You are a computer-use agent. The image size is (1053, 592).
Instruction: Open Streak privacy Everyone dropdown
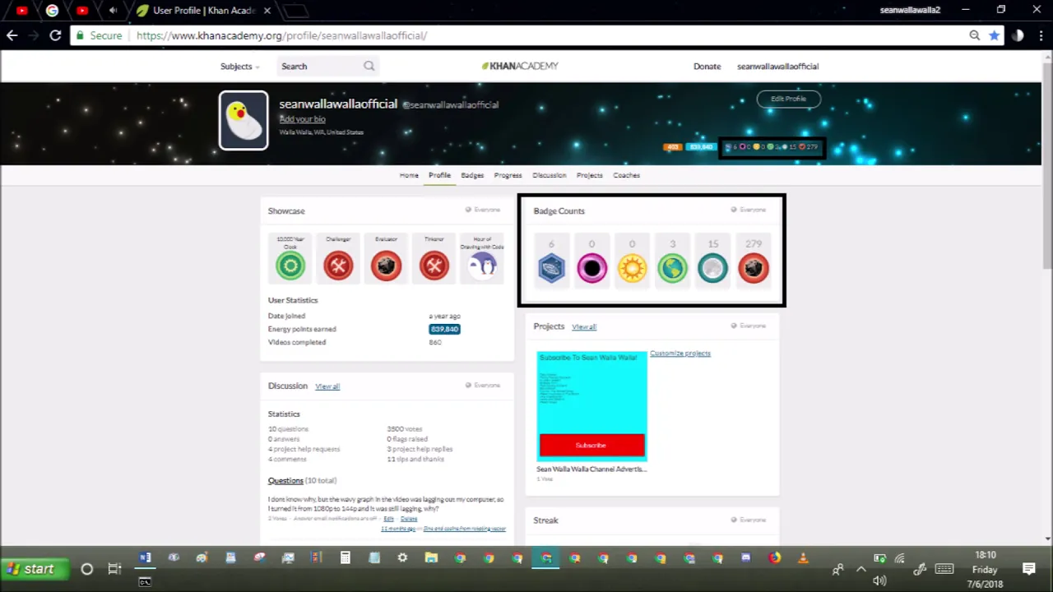click(x=749, y=520)
